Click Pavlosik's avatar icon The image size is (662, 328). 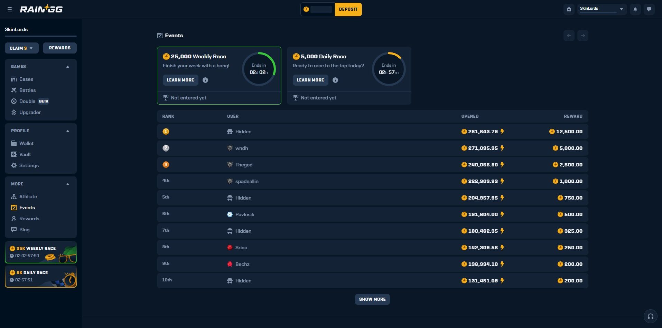(230, 214)
